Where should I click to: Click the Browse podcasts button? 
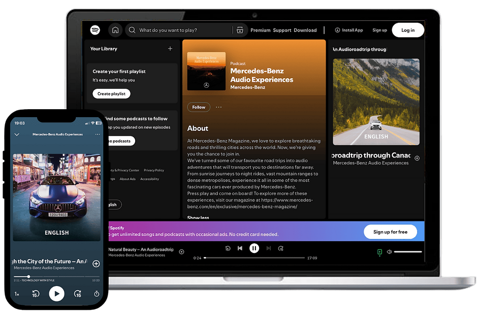(122, 141)
